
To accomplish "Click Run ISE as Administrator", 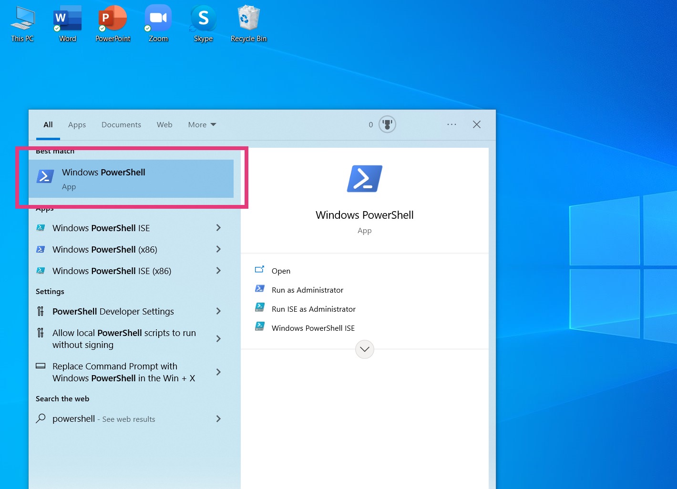I will (314, 309).
